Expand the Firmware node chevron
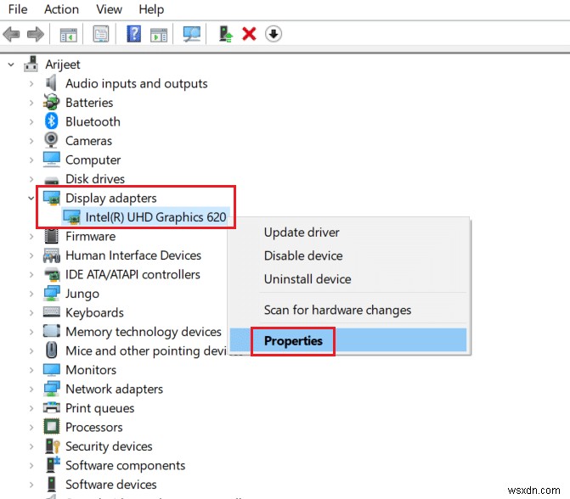Viewport: 570px width, 499px height. [x=31, y=237]
